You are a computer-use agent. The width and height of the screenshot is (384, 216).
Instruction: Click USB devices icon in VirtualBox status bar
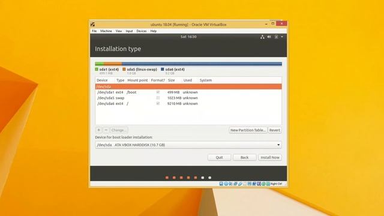[240, 184]
